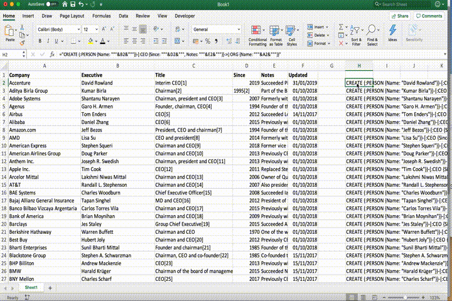The width and height of the screenshot is (452, 301).
Task: Open the Data ribbon tab
Action: 124,16
